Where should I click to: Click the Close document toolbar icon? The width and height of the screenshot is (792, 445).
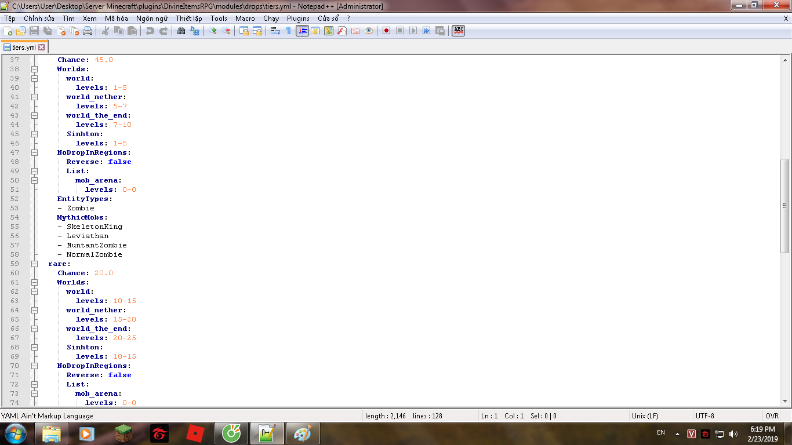click(61, 31)
